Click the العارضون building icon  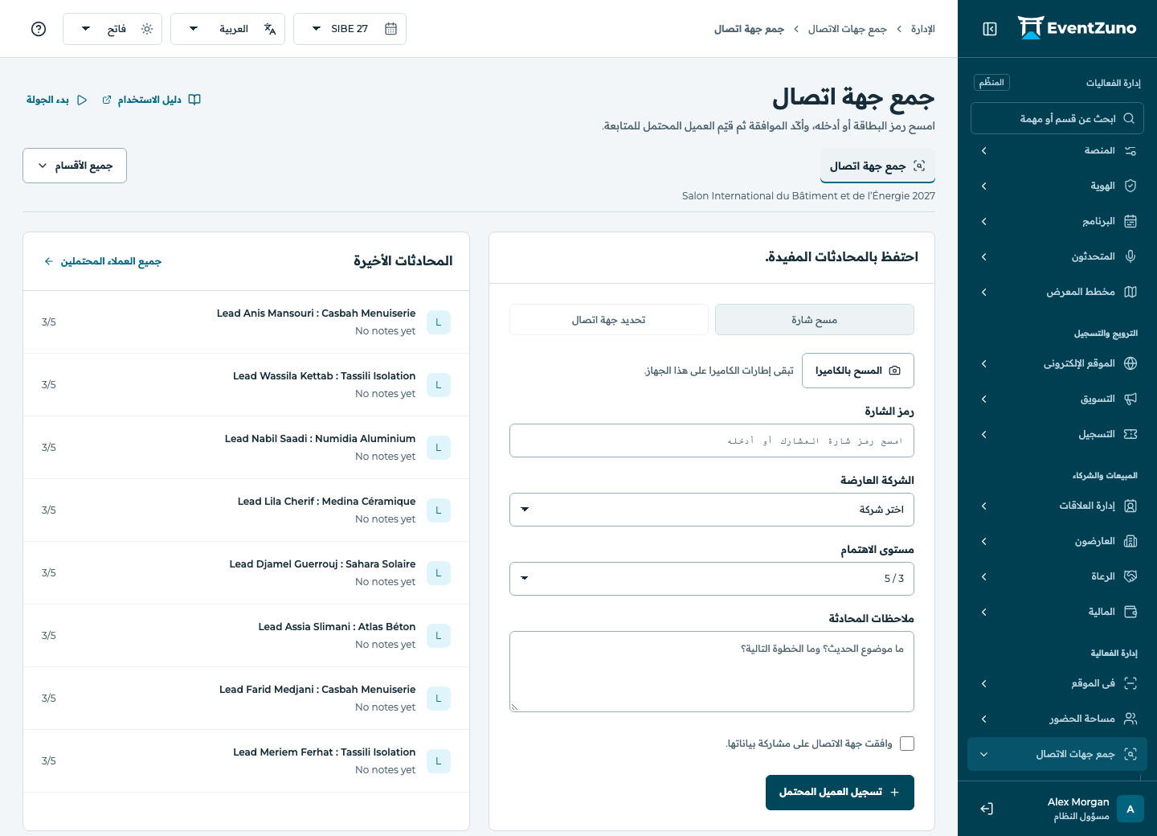click(x=1130, y=542)
